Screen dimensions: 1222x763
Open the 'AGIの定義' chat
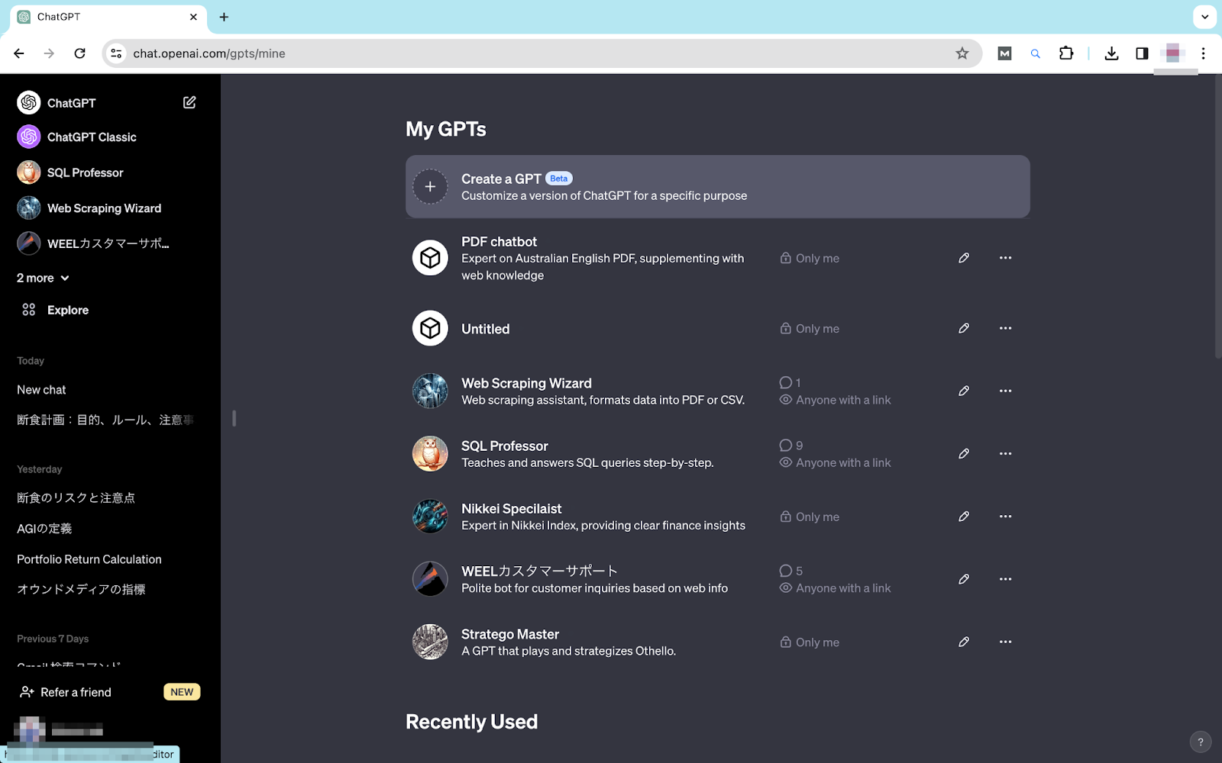point(44,529)
